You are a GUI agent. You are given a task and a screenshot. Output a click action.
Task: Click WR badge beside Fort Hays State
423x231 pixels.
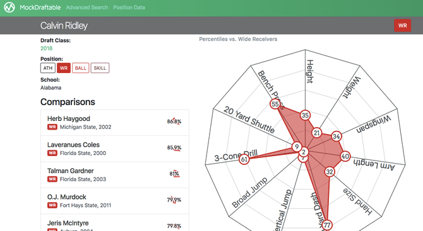[52, 205]
